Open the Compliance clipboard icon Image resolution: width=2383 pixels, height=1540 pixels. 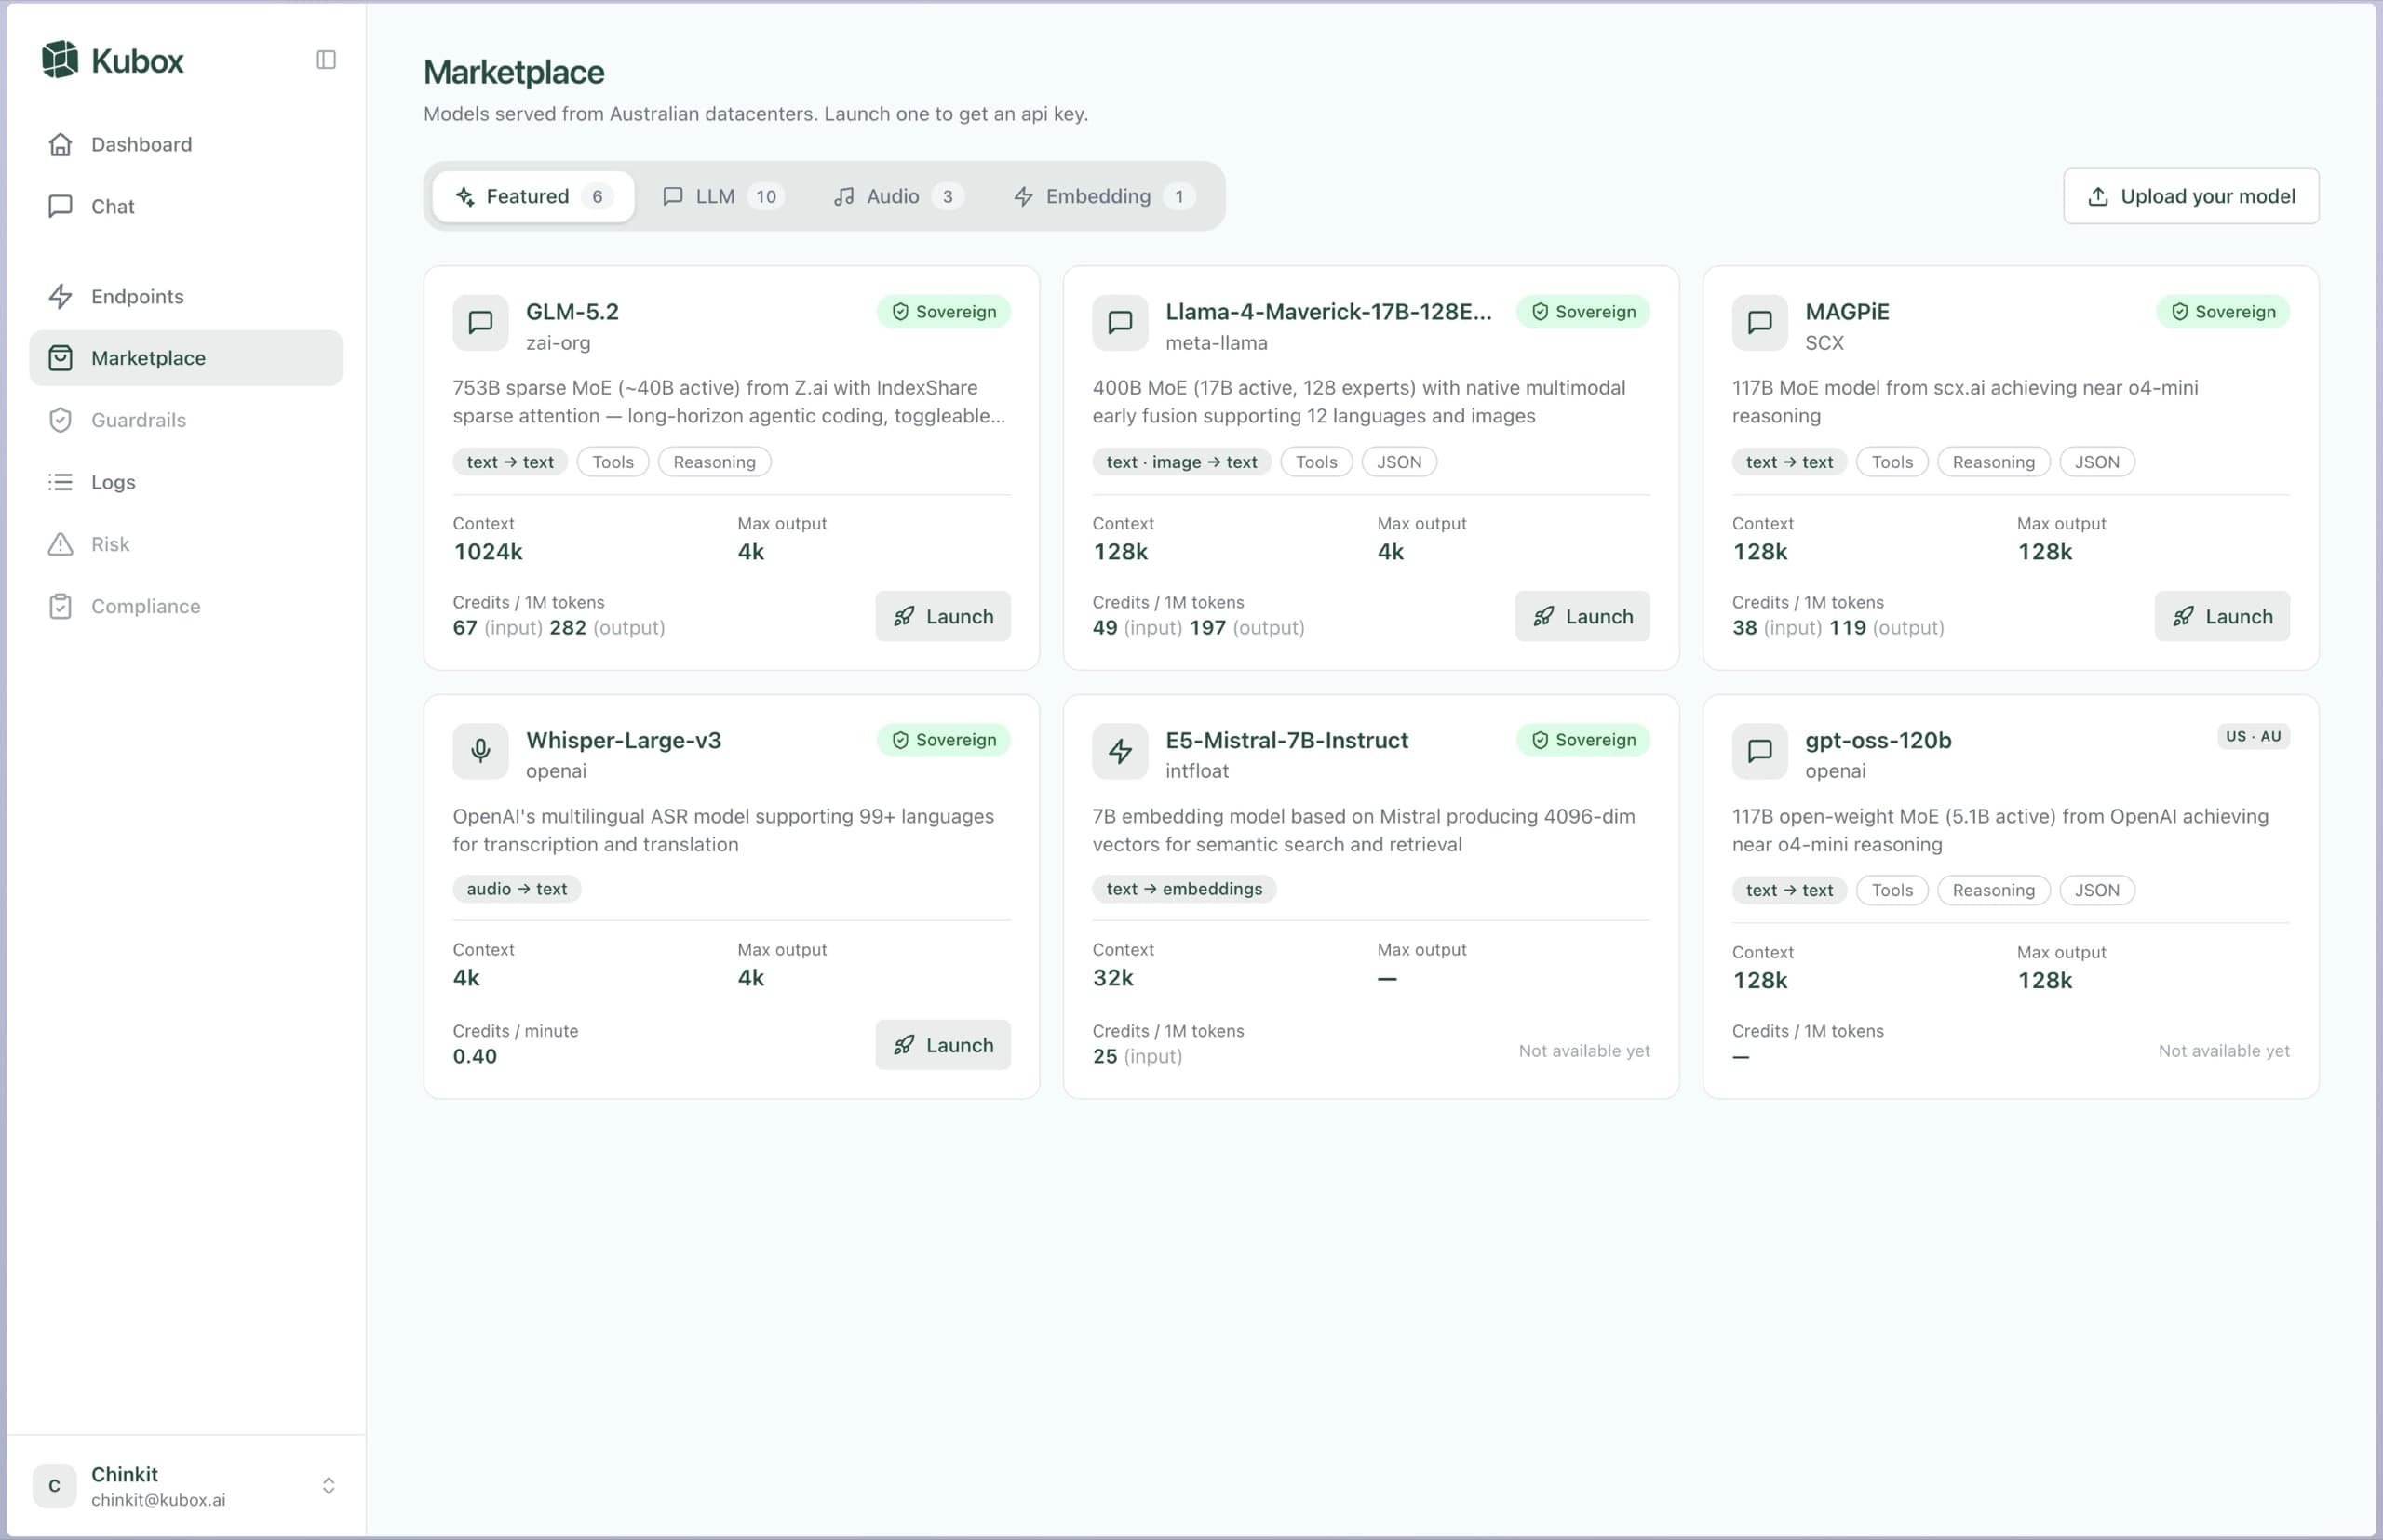(60, 606)
